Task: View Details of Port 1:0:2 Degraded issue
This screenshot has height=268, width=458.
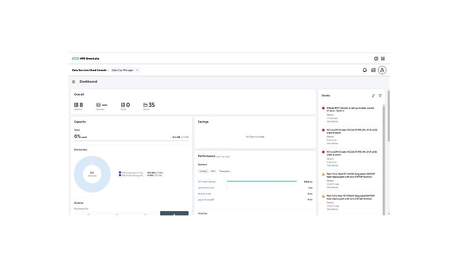Action: point(332,187)
